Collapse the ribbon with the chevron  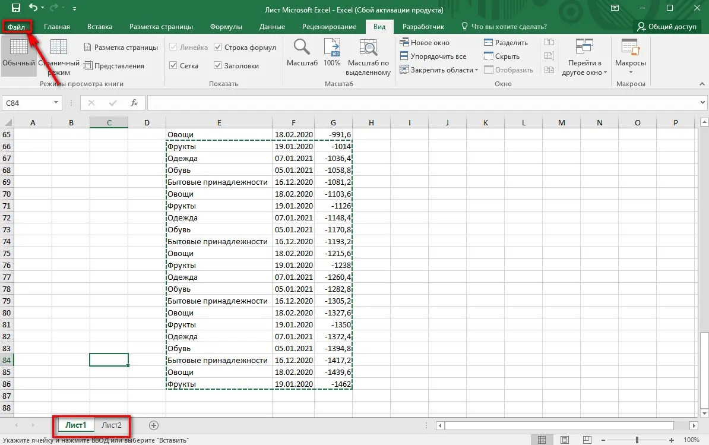coord(702,84)
